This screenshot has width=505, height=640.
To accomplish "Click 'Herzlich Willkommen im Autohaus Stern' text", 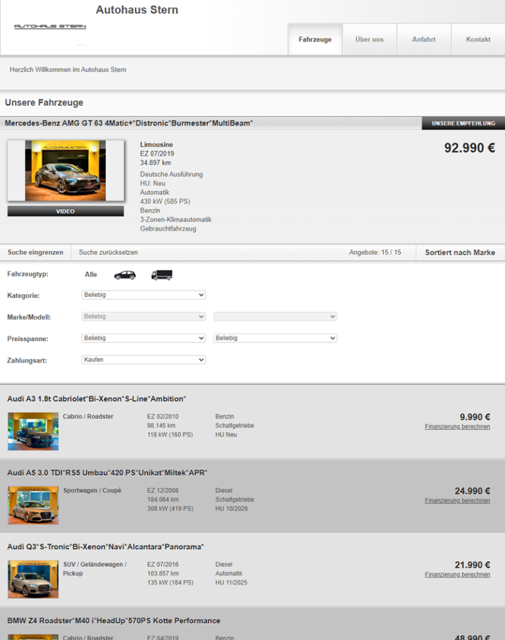I will tap(68, 70).
